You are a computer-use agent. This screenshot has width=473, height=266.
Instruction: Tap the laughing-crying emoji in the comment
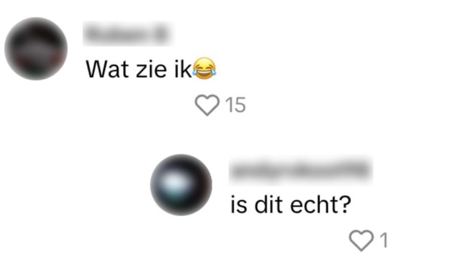205,69
